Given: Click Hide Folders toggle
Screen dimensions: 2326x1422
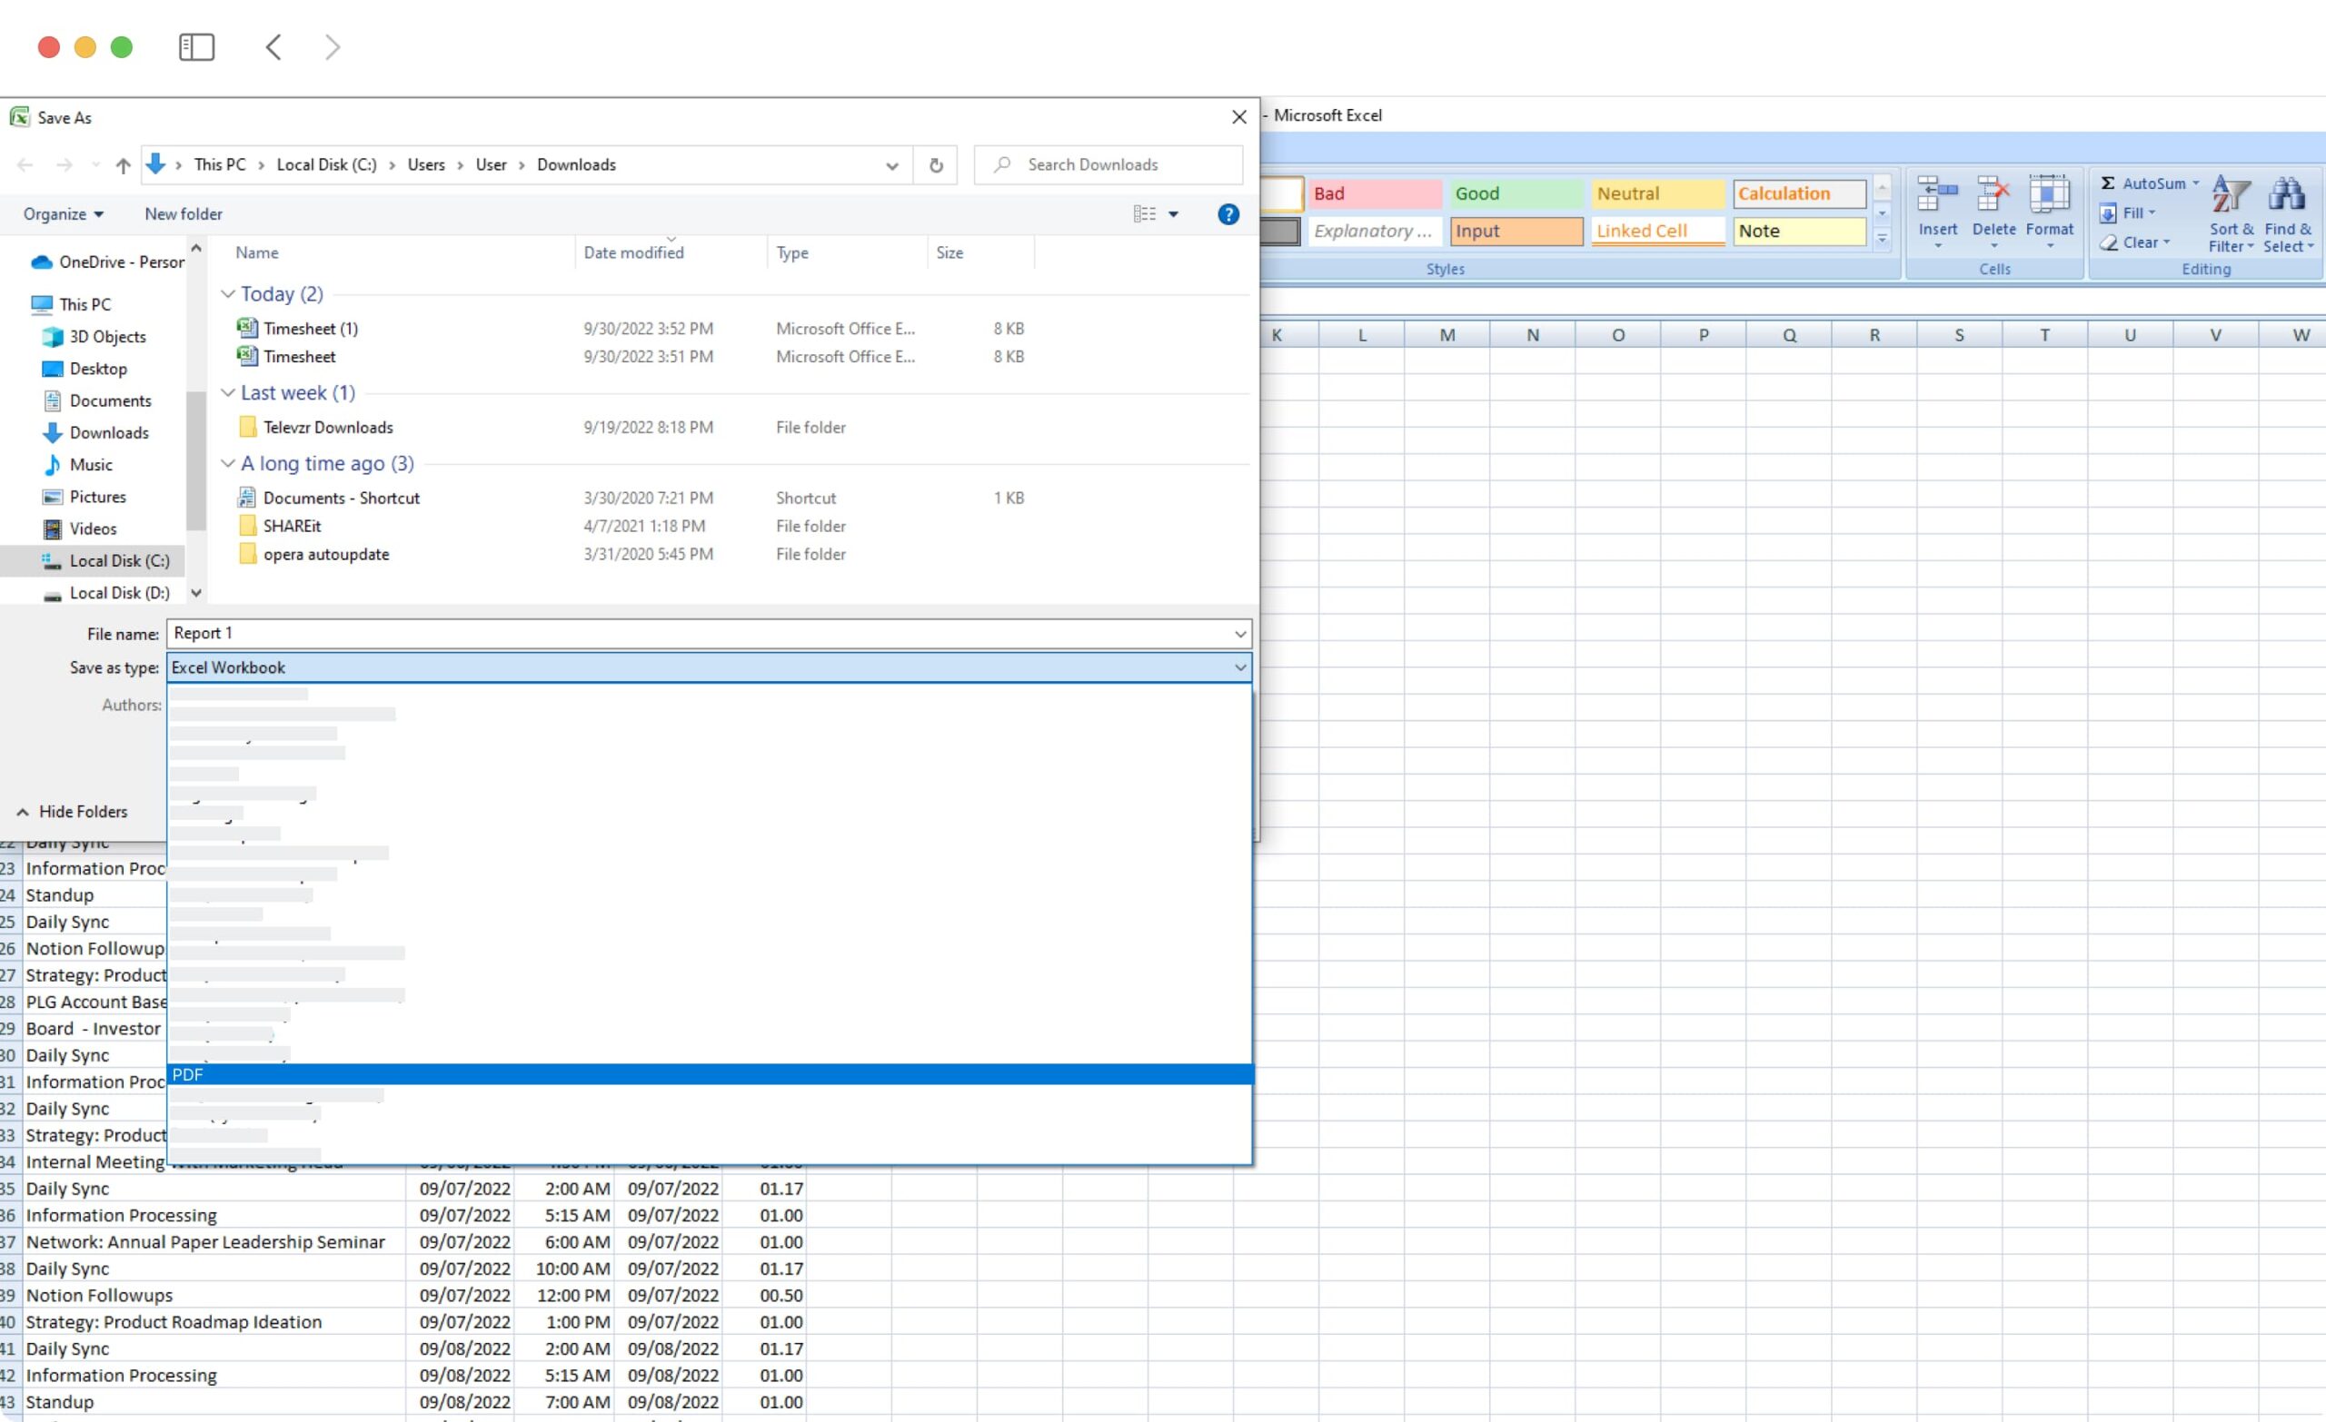Looking at the screenshot, I should click(72, 812).
